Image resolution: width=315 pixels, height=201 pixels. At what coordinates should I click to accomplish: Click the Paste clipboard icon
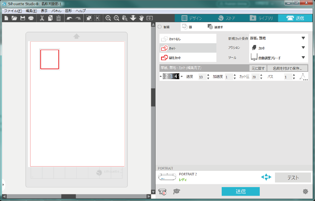59,18
